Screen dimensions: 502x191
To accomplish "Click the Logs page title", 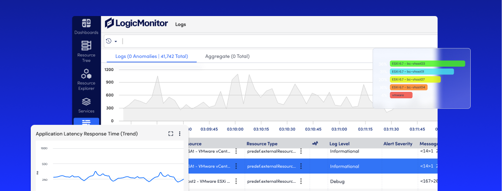I will point(181,24).
